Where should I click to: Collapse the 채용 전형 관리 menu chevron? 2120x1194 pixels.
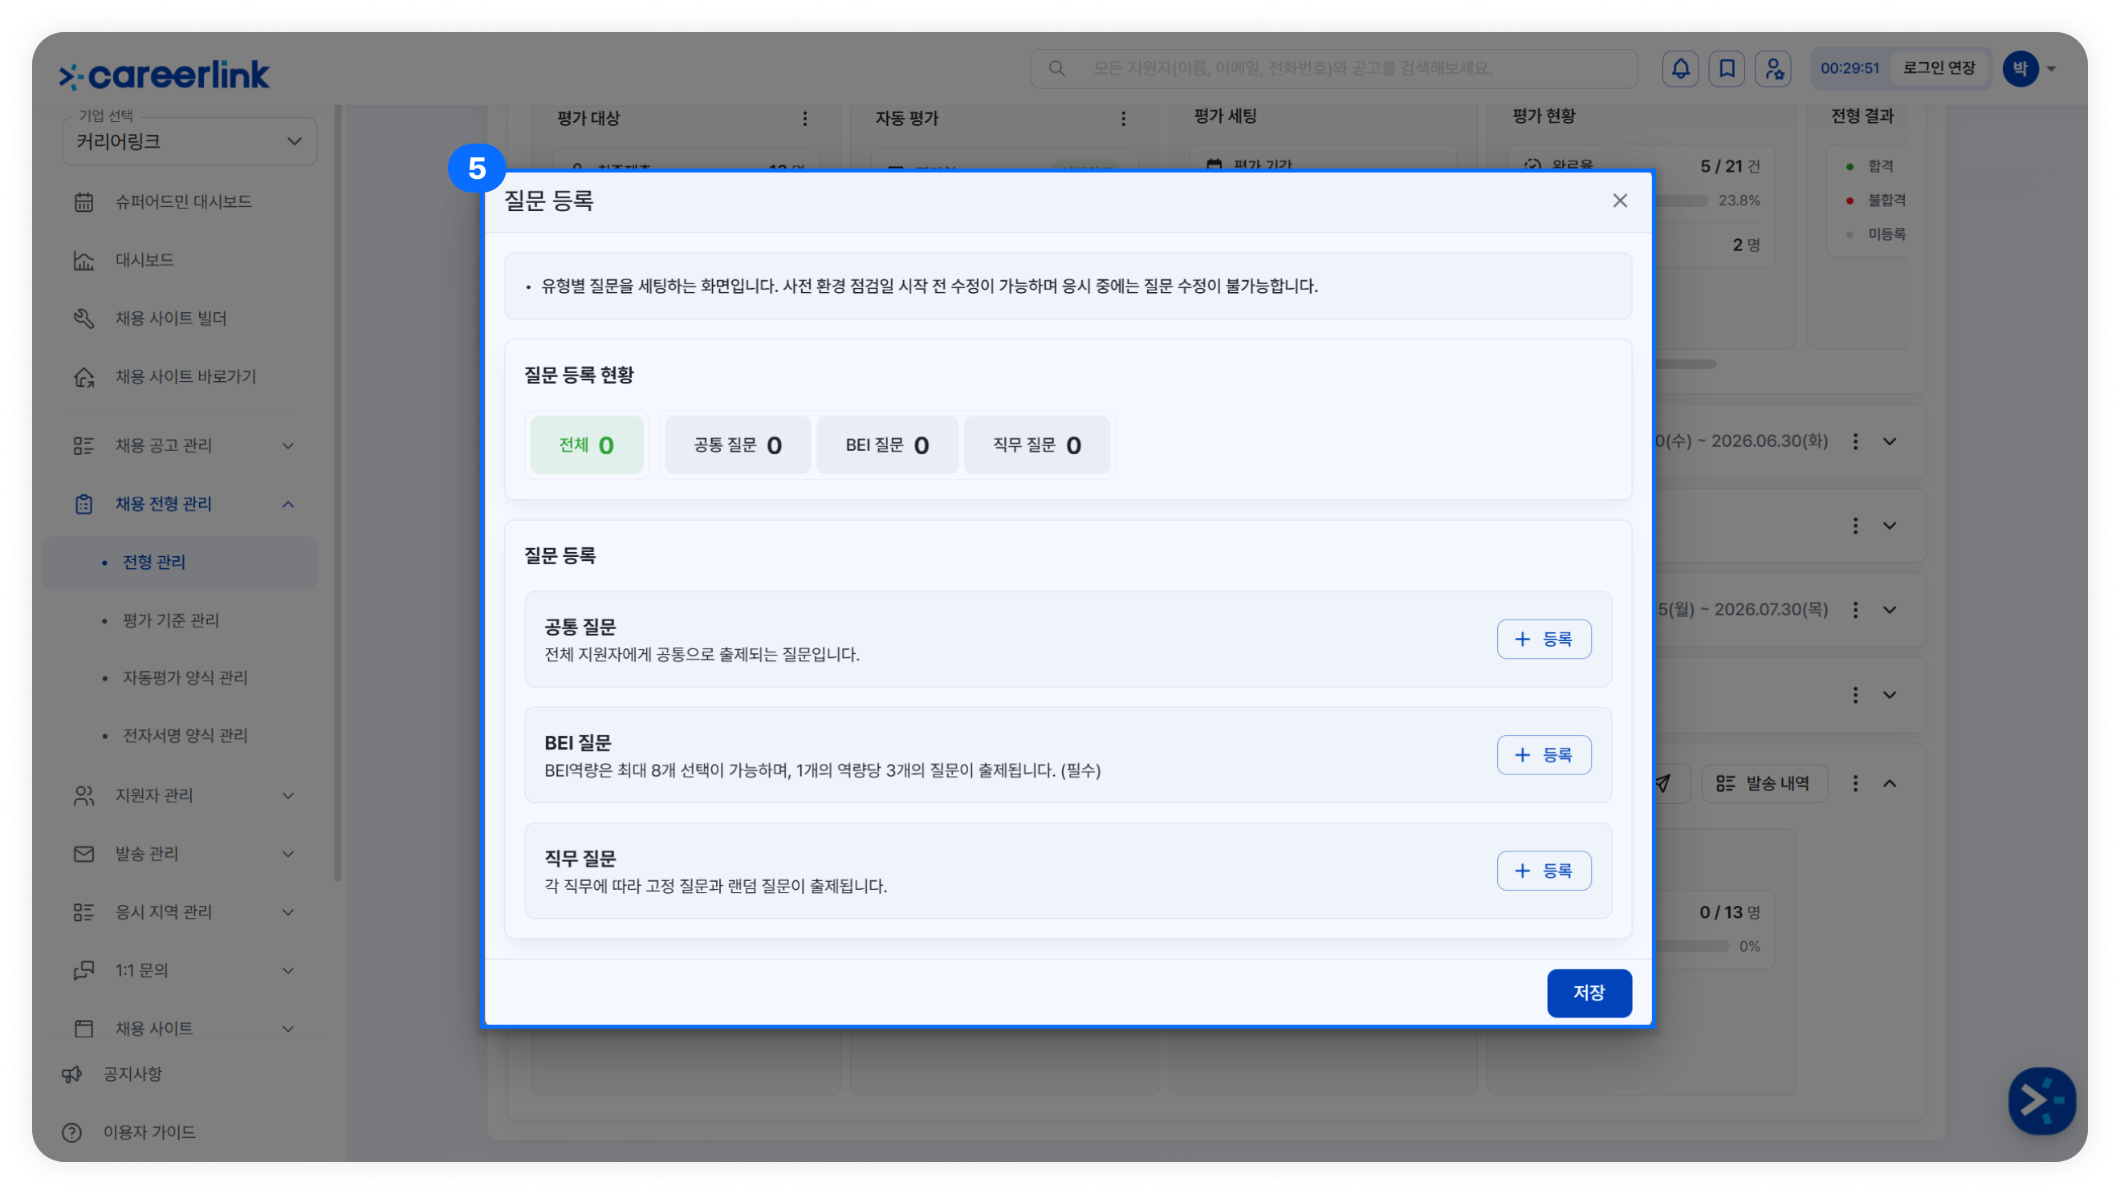(x=288, y=504)
